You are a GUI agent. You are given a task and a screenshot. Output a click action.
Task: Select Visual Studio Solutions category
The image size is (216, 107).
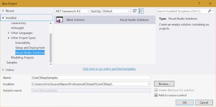click(x=30, y=52)
